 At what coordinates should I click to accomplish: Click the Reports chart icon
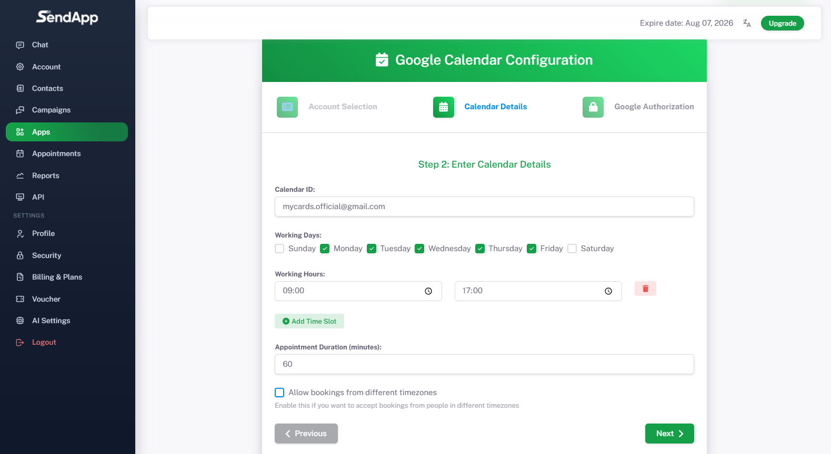pos(20,176)
